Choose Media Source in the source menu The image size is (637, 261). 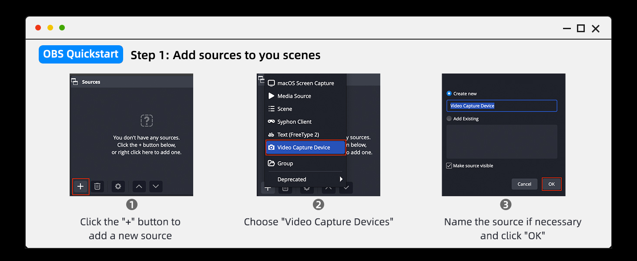click(x=294, y=96)
